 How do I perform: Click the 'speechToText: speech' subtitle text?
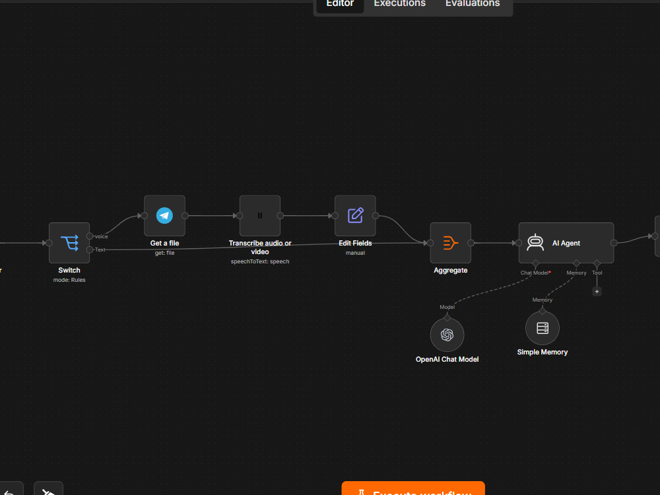[x=259, y=261]
